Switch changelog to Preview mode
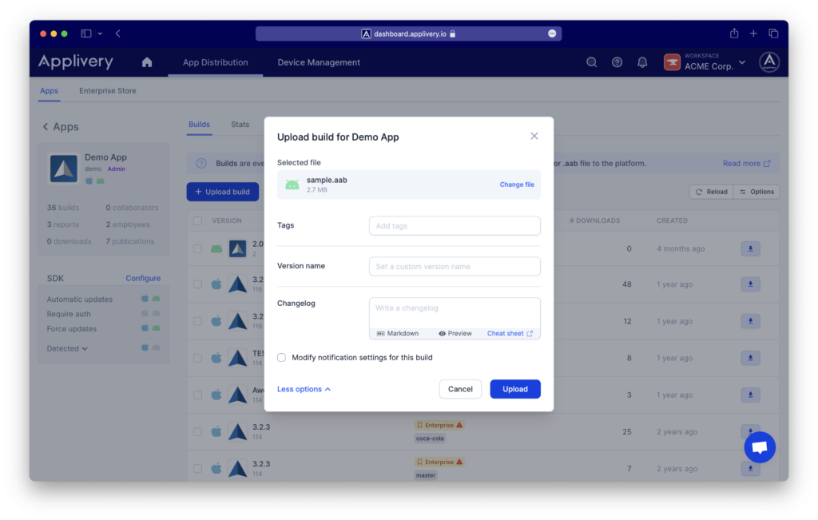Image resolution: width=818 pixels, height=520 pixels. [x=455, y=334]
